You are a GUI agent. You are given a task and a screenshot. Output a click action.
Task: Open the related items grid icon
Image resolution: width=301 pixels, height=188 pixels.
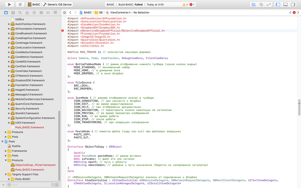tap(64, 13)
